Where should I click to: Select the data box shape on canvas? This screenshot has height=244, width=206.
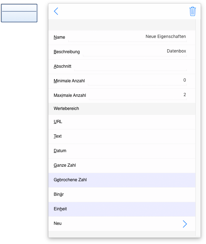coord(19,13)
